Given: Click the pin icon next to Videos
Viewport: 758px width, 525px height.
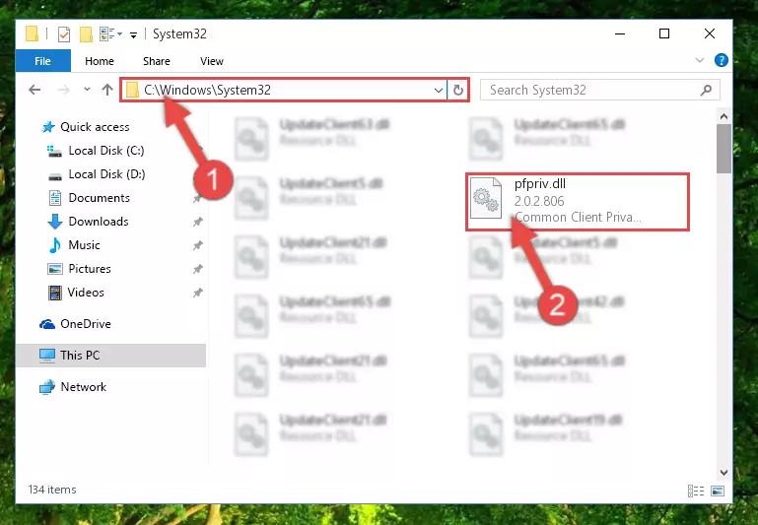Looking at the screenshot, I should click(x=198, y=293).
